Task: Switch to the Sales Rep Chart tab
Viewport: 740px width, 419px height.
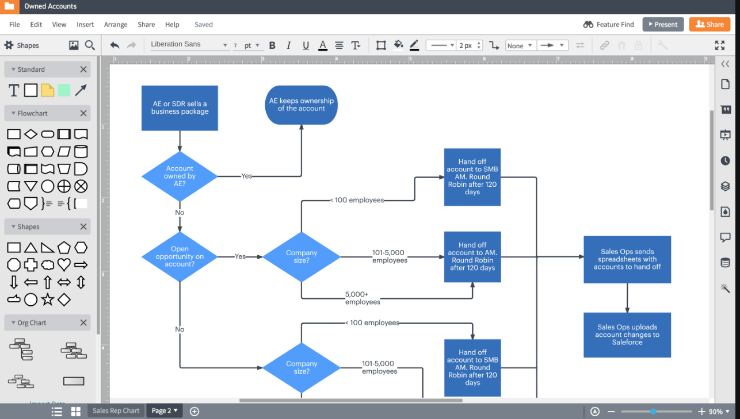Action: click(116, 410)
